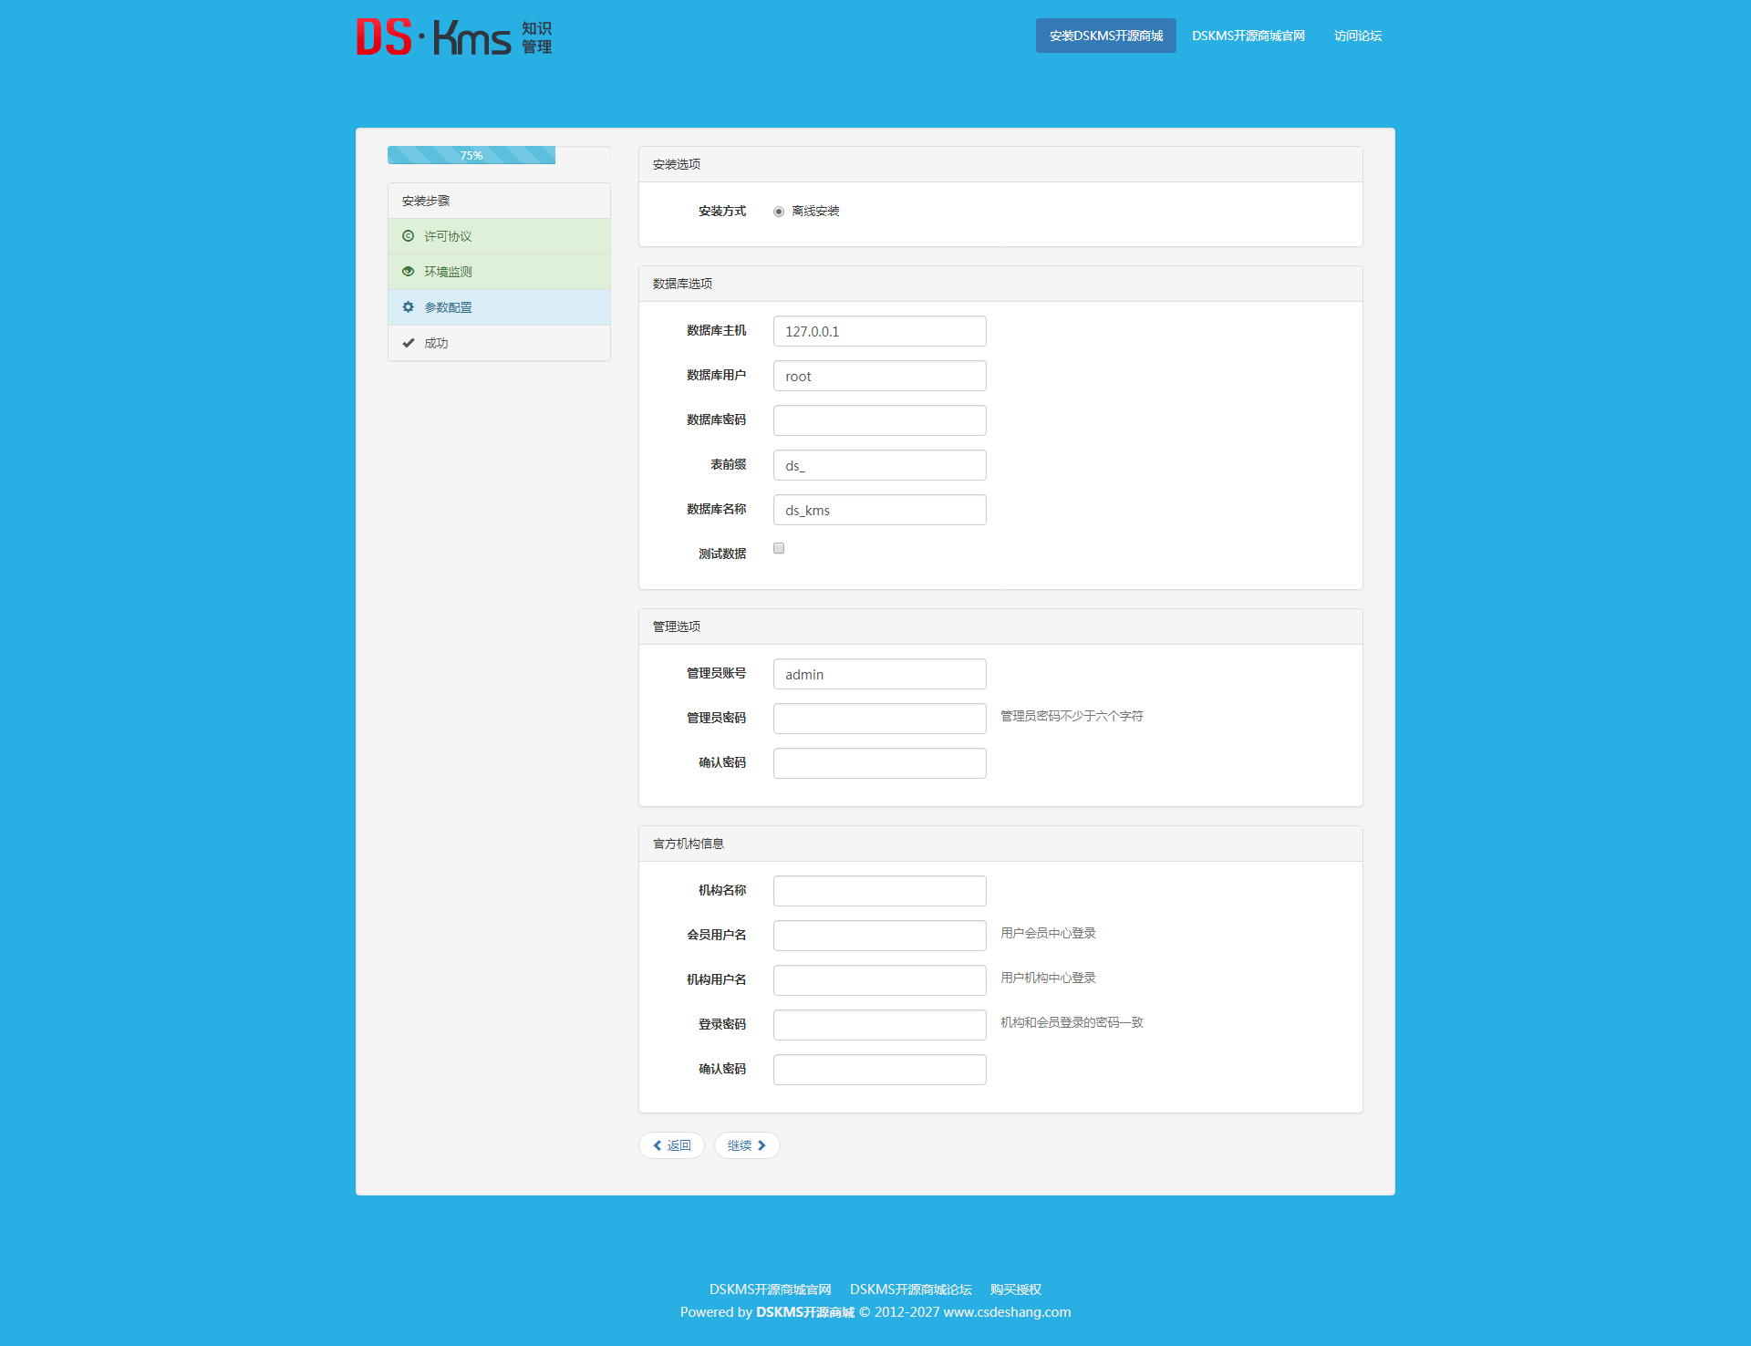The width and height of the screenshot is (1751, 1346).
Task: Click the 数据库选项 panel header
Action: 1000,284
